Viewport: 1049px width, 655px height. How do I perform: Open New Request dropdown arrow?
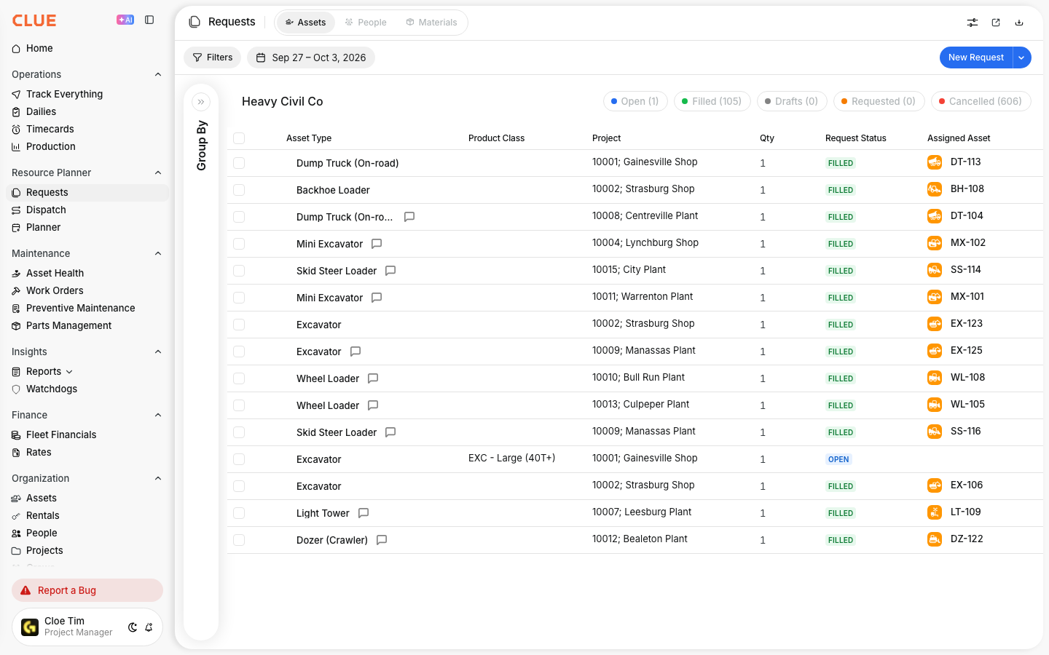[1021, 57]
